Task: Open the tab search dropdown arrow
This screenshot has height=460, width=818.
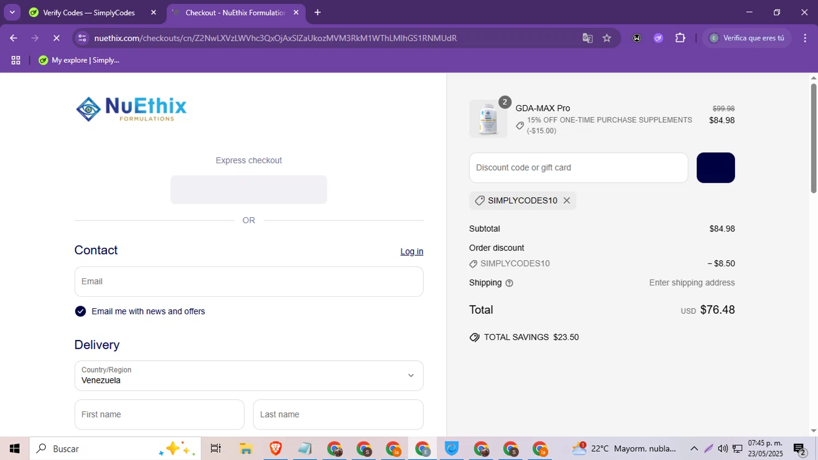Action: tap(12, 12)
